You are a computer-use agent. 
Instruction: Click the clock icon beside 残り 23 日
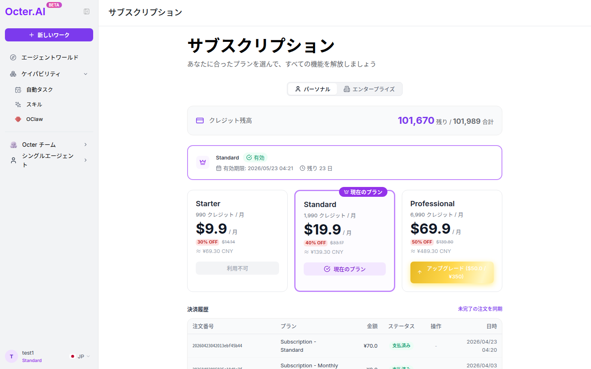pos(302,168)
